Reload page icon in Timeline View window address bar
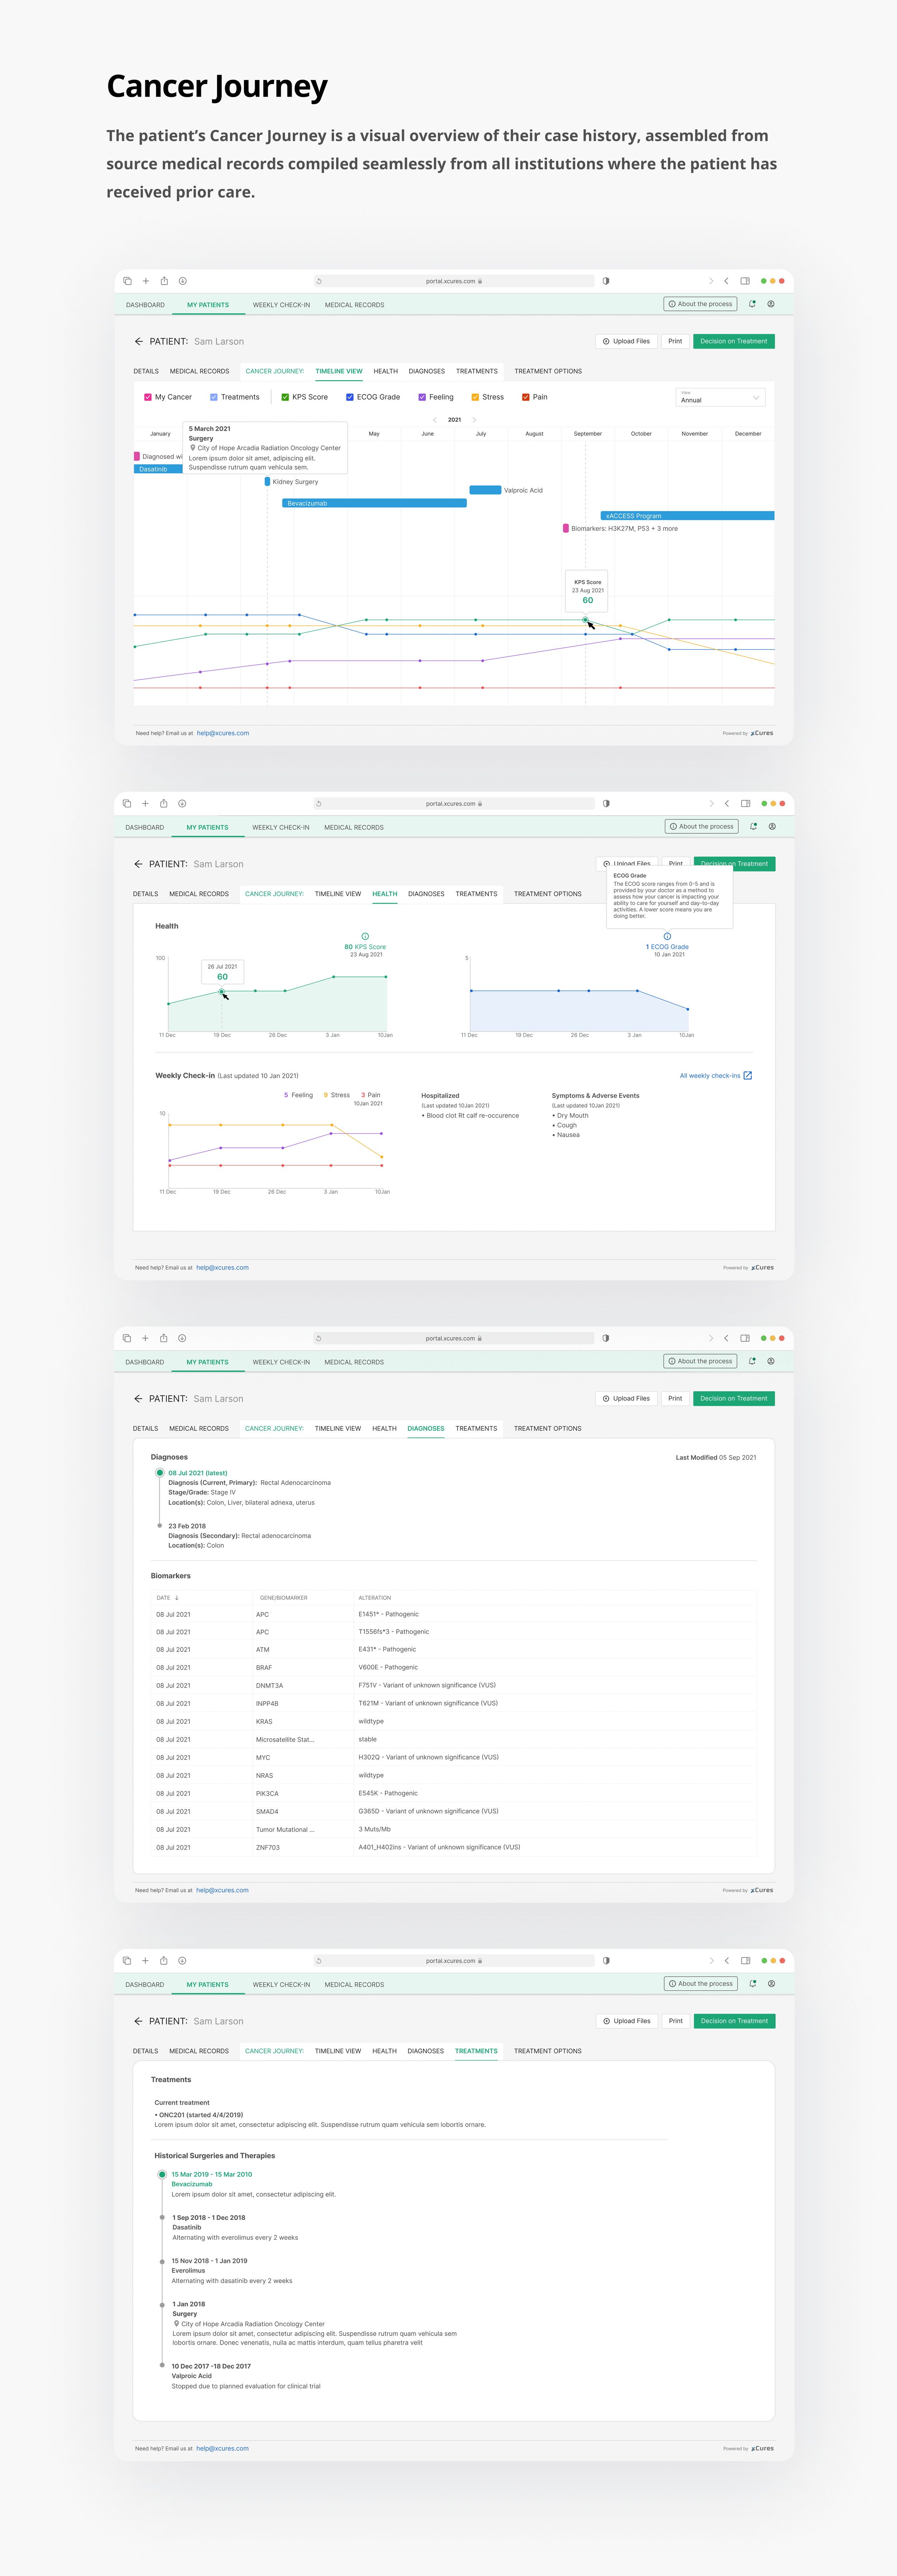The image size is (897, 2576). coord(319,281)
